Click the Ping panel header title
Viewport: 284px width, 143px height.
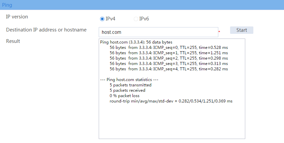pos(7,5)
